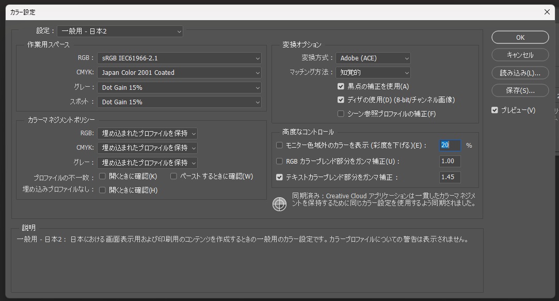Click the 保存(S)... button
The image size is (559, 301).
pos(520,90)
